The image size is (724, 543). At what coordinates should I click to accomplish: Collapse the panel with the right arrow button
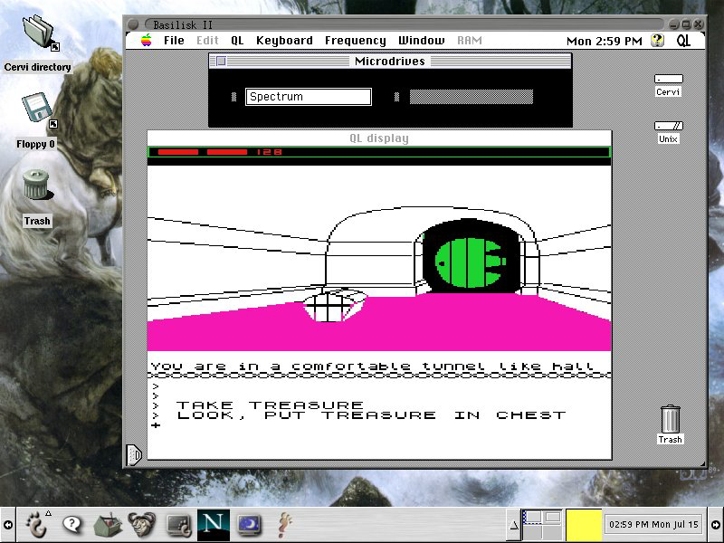716,525
